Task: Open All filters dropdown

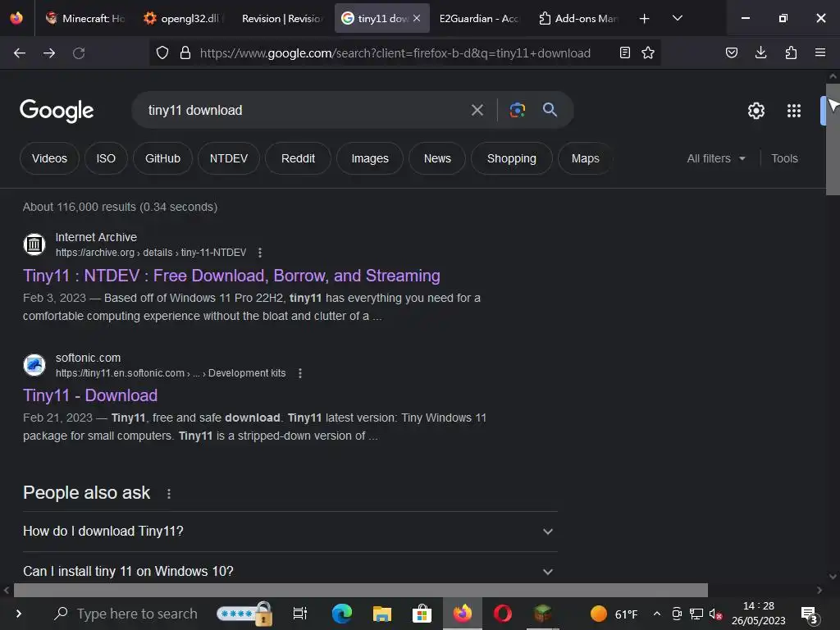Action: (x=716, y=158)
